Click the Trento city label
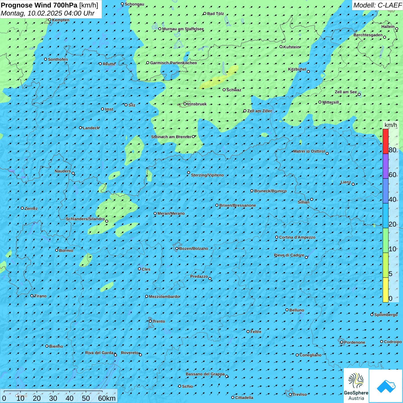The width and height of the screenshot is (403, 403). [x=159, y=321]
